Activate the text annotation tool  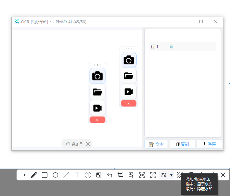pos(77,175)
